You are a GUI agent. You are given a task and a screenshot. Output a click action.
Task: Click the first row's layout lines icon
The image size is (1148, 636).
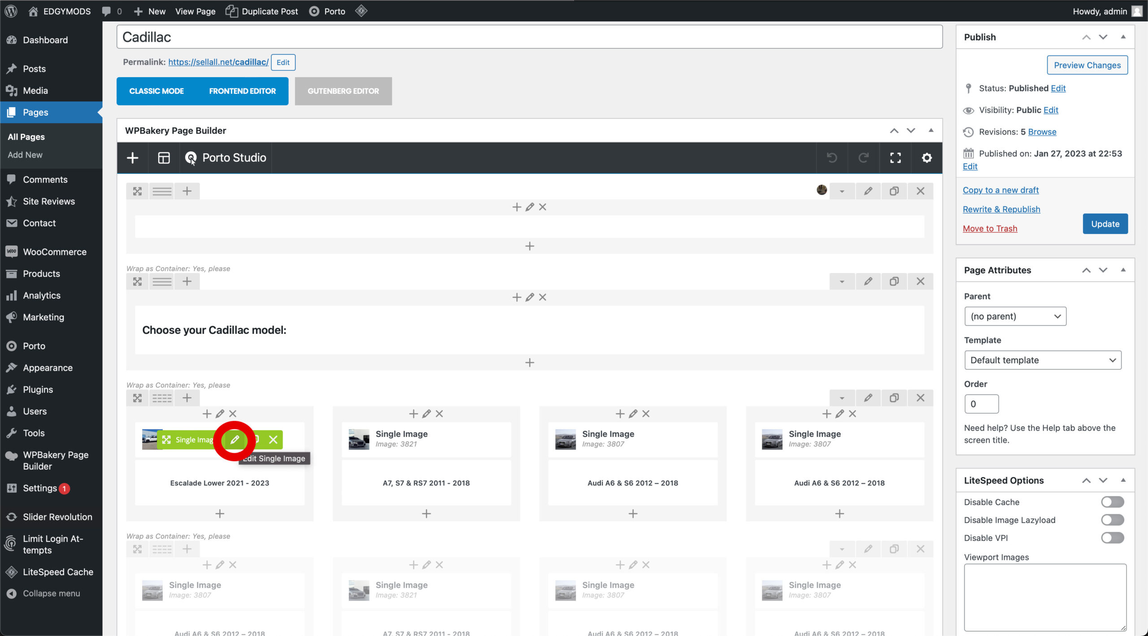pyautogui.click(x=162, y=191)
